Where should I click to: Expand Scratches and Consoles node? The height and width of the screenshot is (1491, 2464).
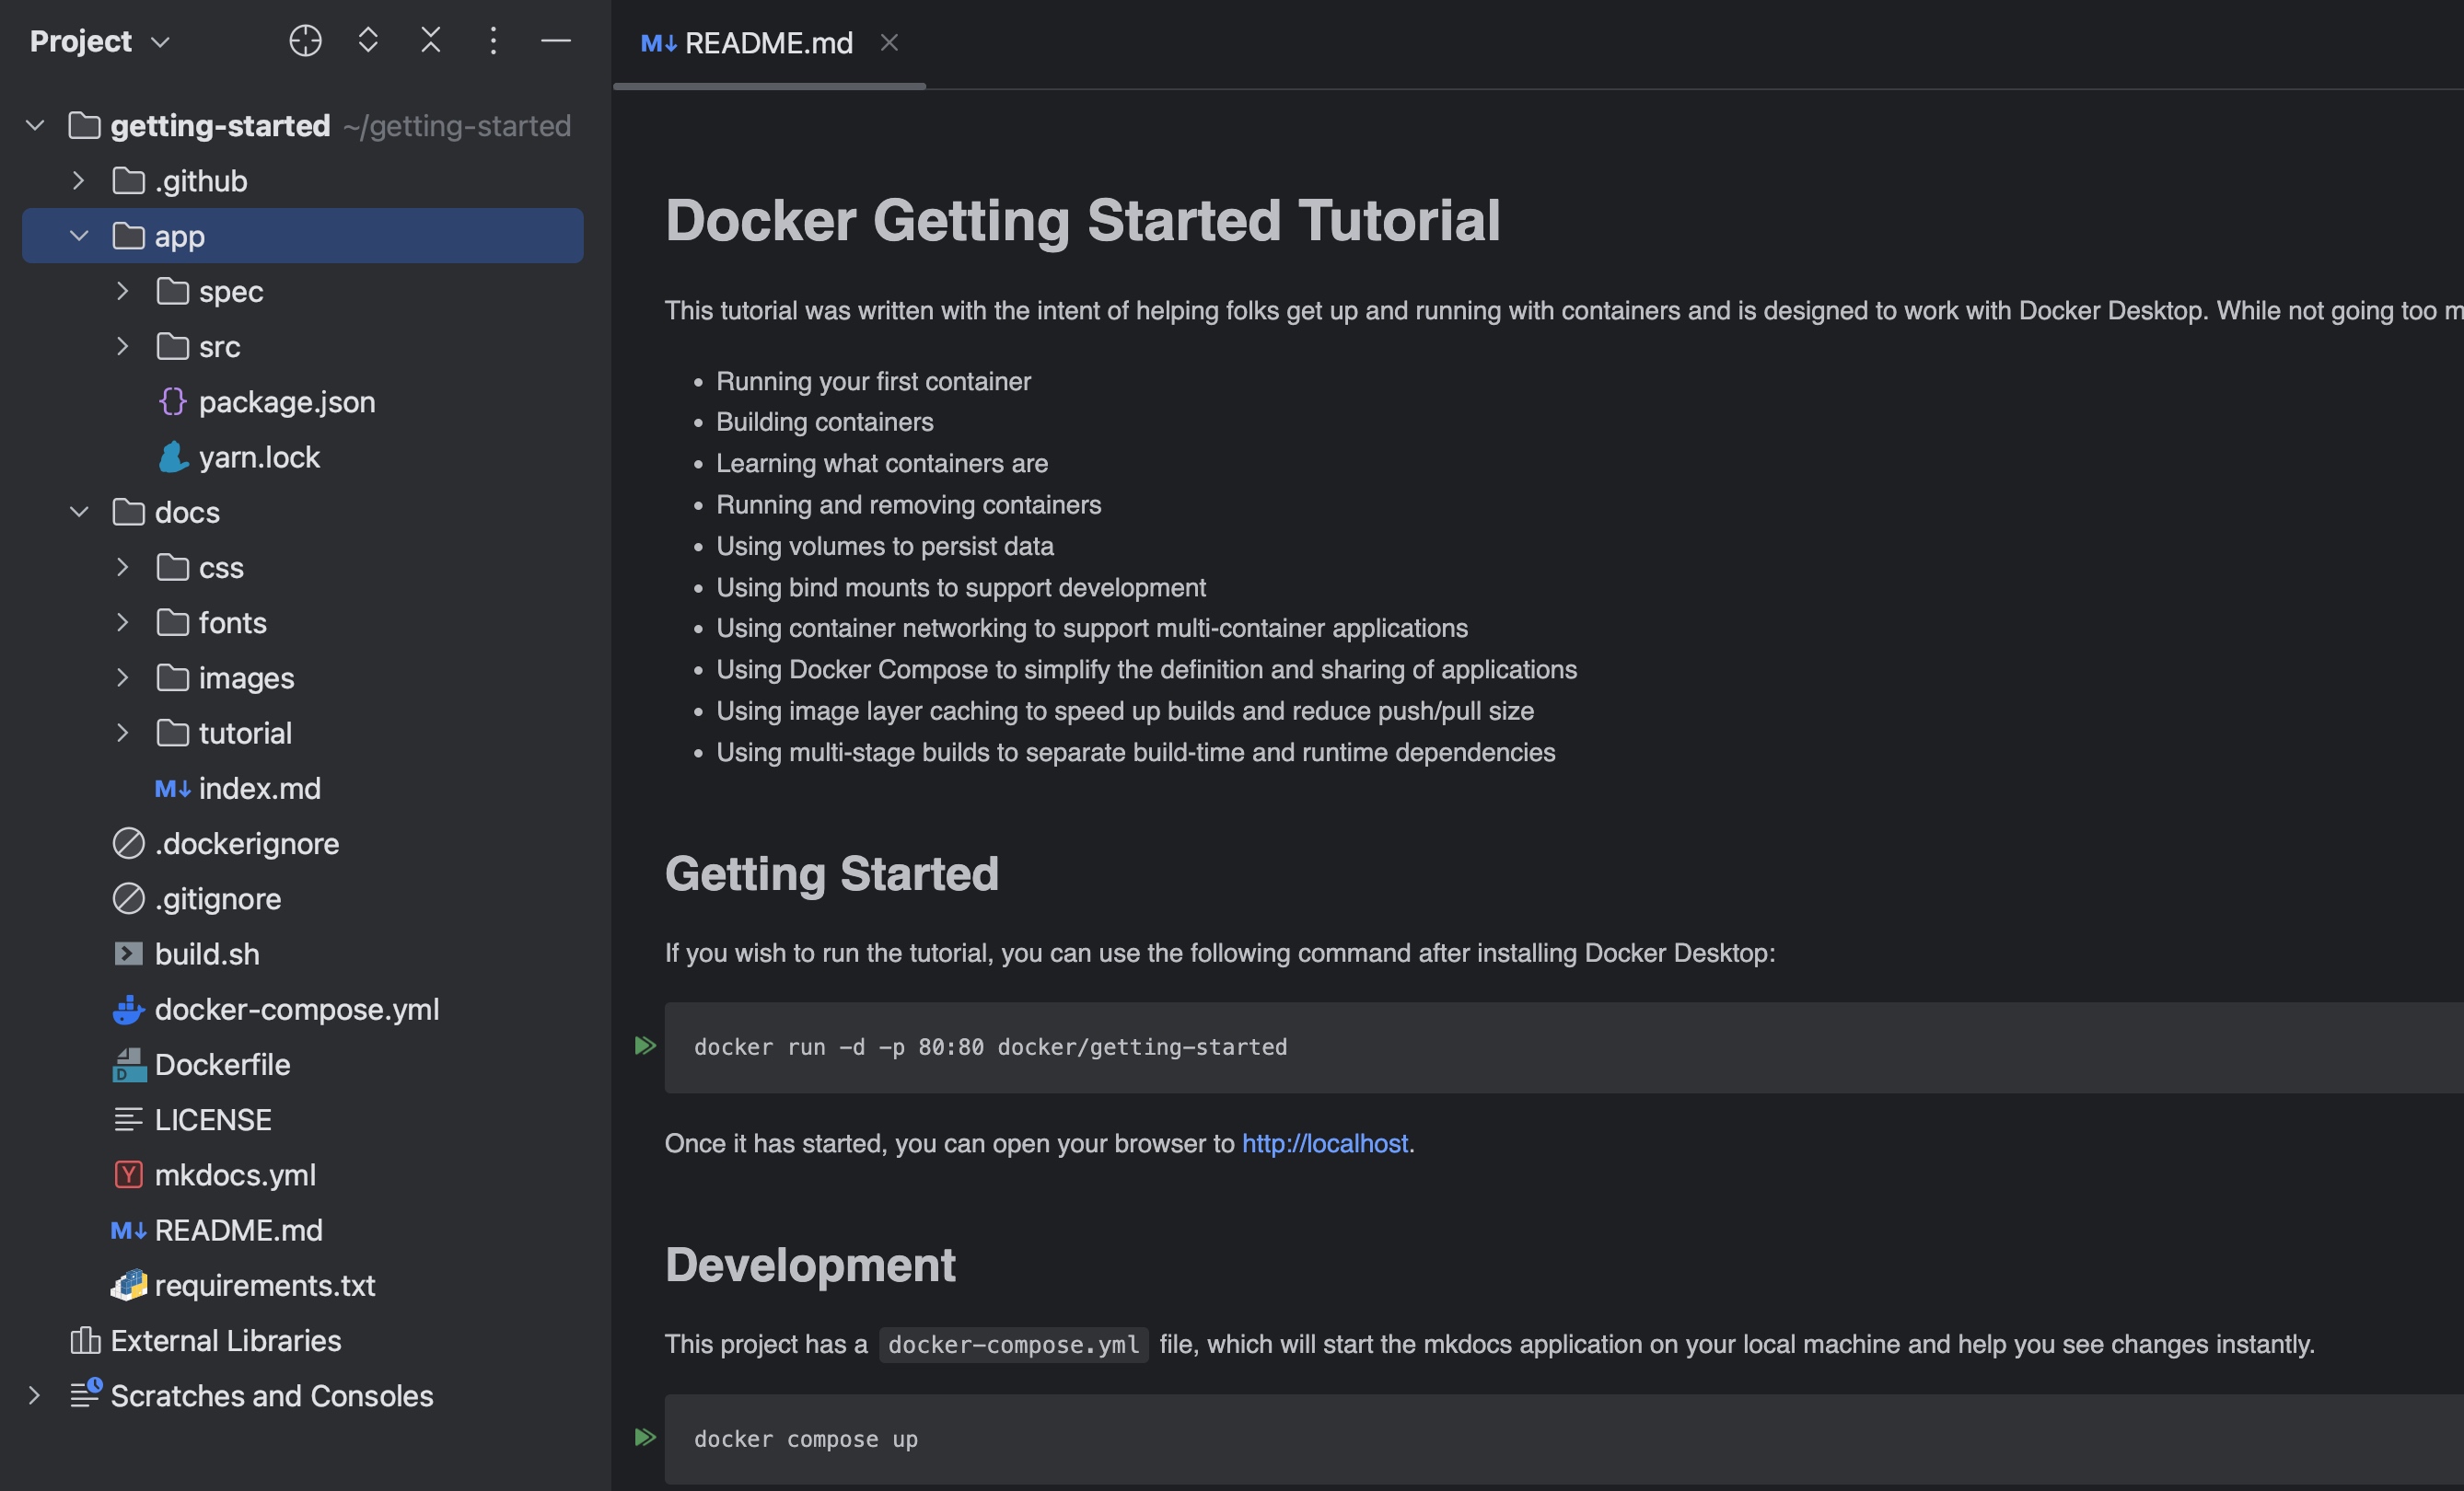pyautogui.click(x=34, y=1396)
